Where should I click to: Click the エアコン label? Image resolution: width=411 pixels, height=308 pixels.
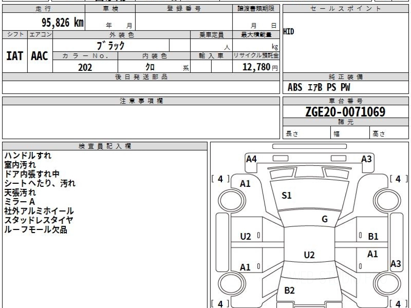[x=40, y=35]
